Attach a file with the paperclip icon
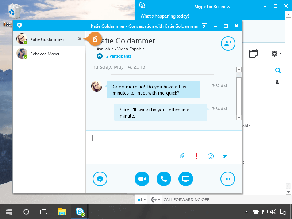The image size is (292, 219). tap(182, 156)
